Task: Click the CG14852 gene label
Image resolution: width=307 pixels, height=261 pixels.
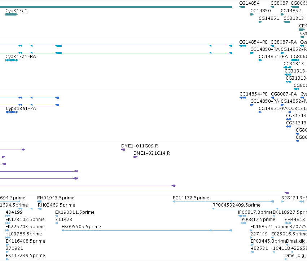Action: pyautogui.click(x=291, y=11)
